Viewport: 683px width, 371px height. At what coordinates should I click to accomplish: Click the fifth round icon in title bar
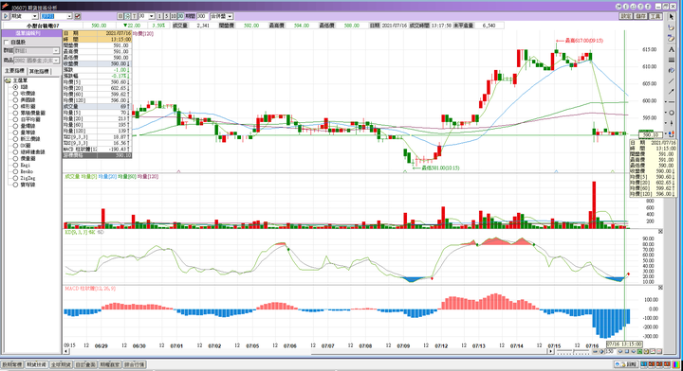click(648, 7)
